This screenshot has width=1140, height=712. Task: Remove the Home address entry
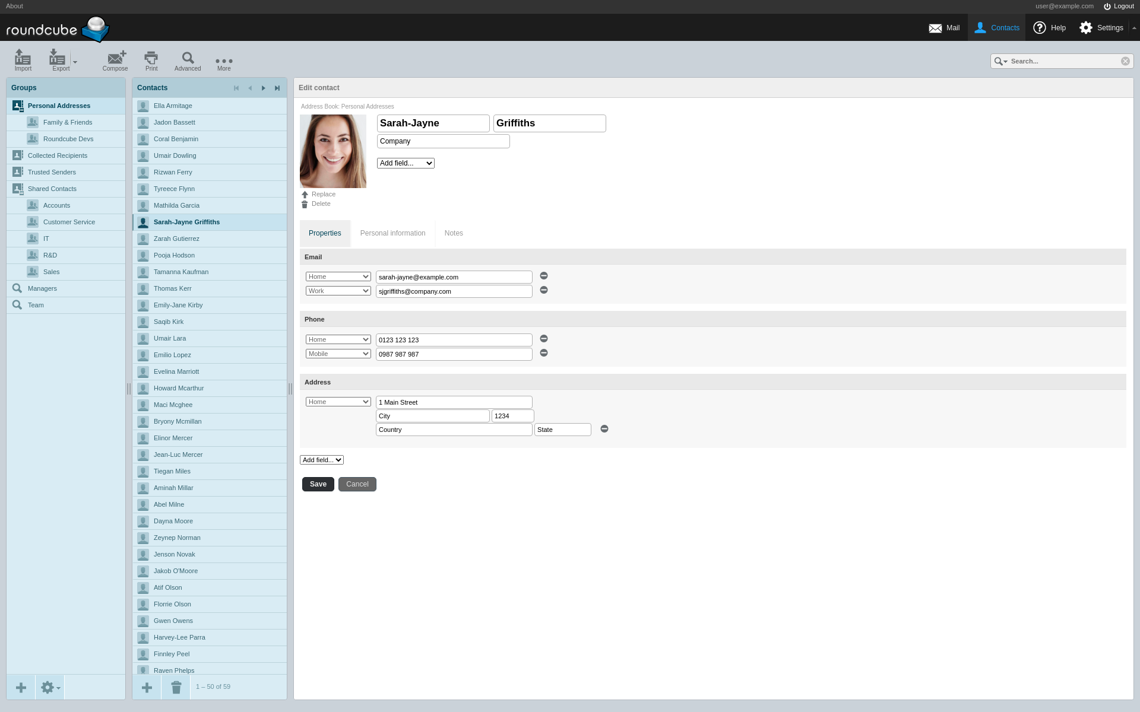(x=604, y=429)
